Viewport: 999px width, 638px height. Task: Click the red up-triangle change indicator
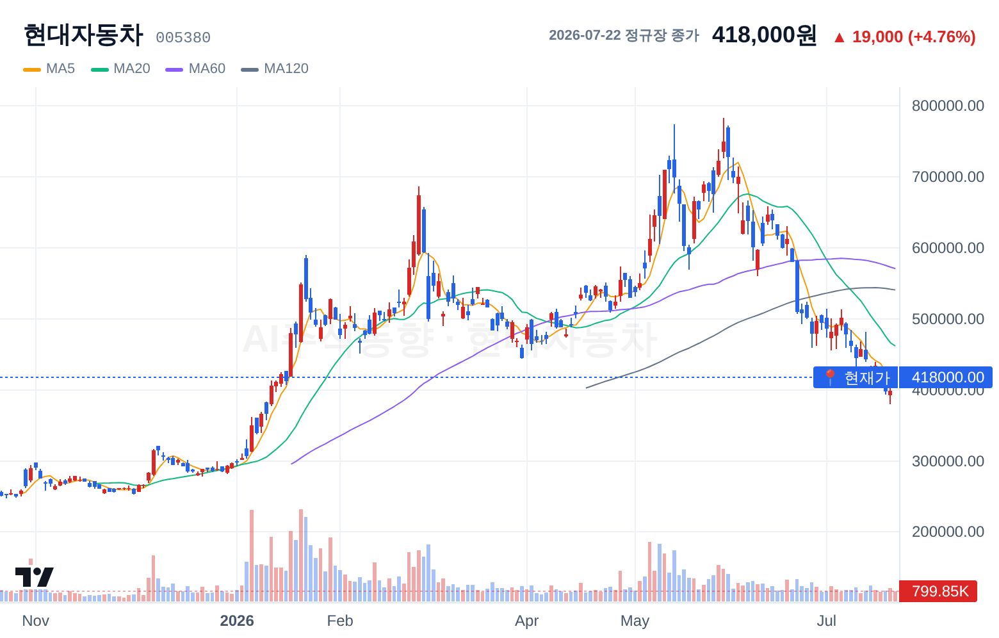(839, 37)
